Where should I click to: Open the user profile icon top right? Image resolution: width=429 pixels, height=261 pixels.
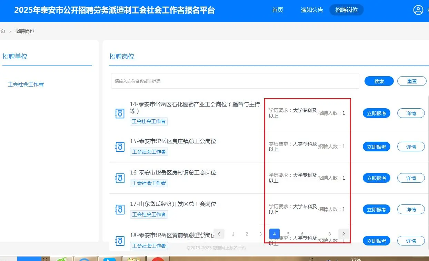click(418, 10)
